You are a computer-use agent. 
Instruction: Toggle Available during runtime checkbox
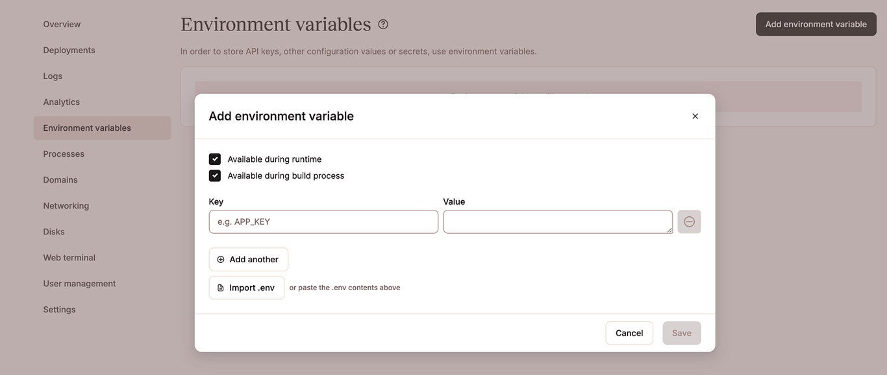215,159
